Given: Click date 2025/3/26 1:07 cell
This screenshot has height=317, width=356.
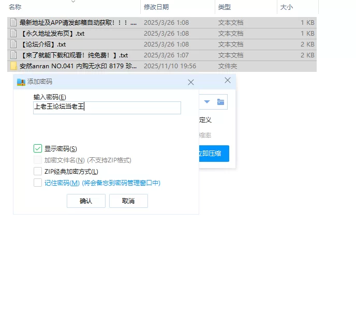Looking at the screenshot, I should click(166, 55).
